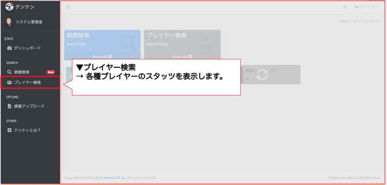This screenshot has width=387, height=185.
Task: Open the テンケン brand link in sidebar
Action: click(x=25, y=7)
